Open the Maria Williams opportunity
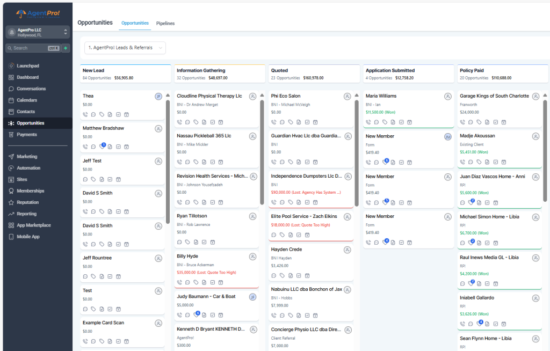 click(x=408, y=109)
